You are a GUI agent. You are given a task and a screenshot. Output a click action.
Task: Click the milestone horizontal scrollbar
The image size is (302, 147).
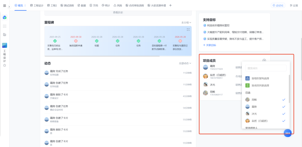click(102, 56)
